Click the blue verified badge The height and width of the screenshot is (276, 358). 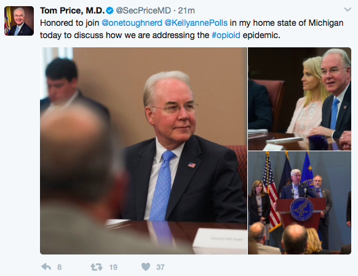(110, 10)
